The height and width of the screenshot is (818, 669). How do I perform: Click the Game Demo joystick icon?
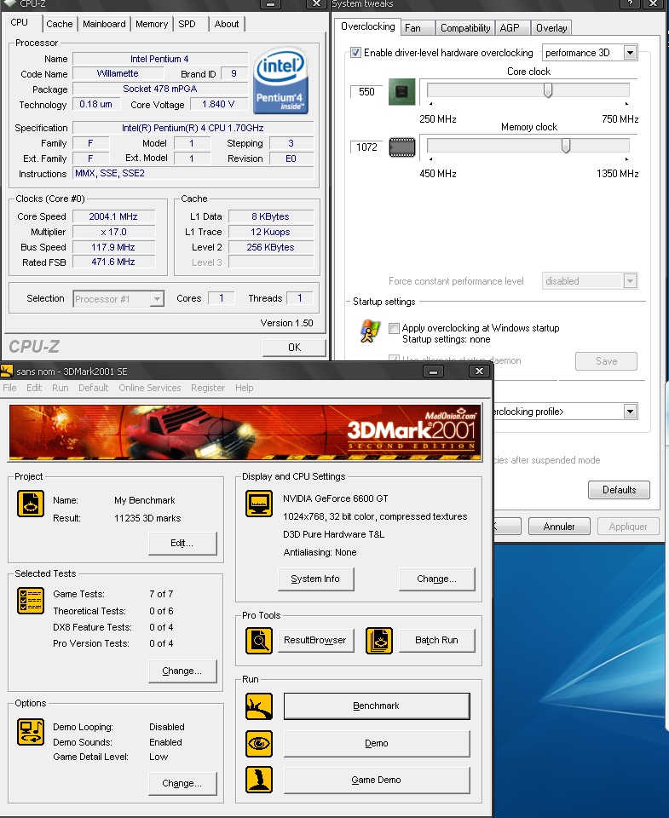[x=259, y=780]
